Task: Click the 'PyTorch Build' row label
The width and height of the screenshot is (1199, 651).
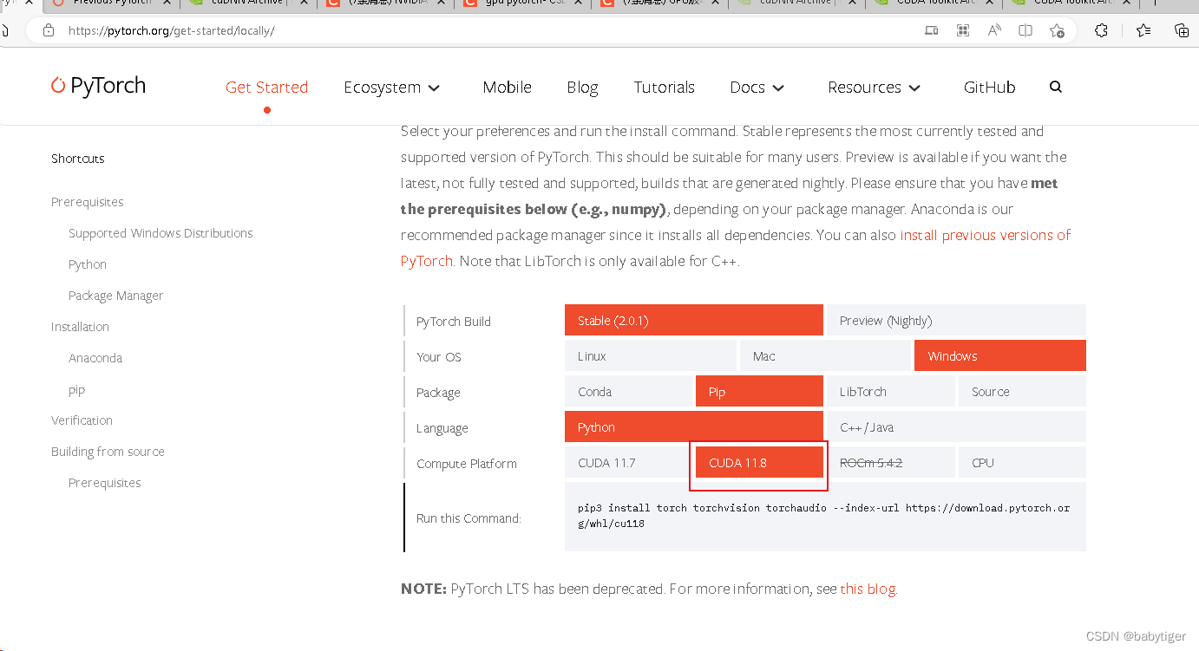Action: pyautogui.click(x=454, y=322)
